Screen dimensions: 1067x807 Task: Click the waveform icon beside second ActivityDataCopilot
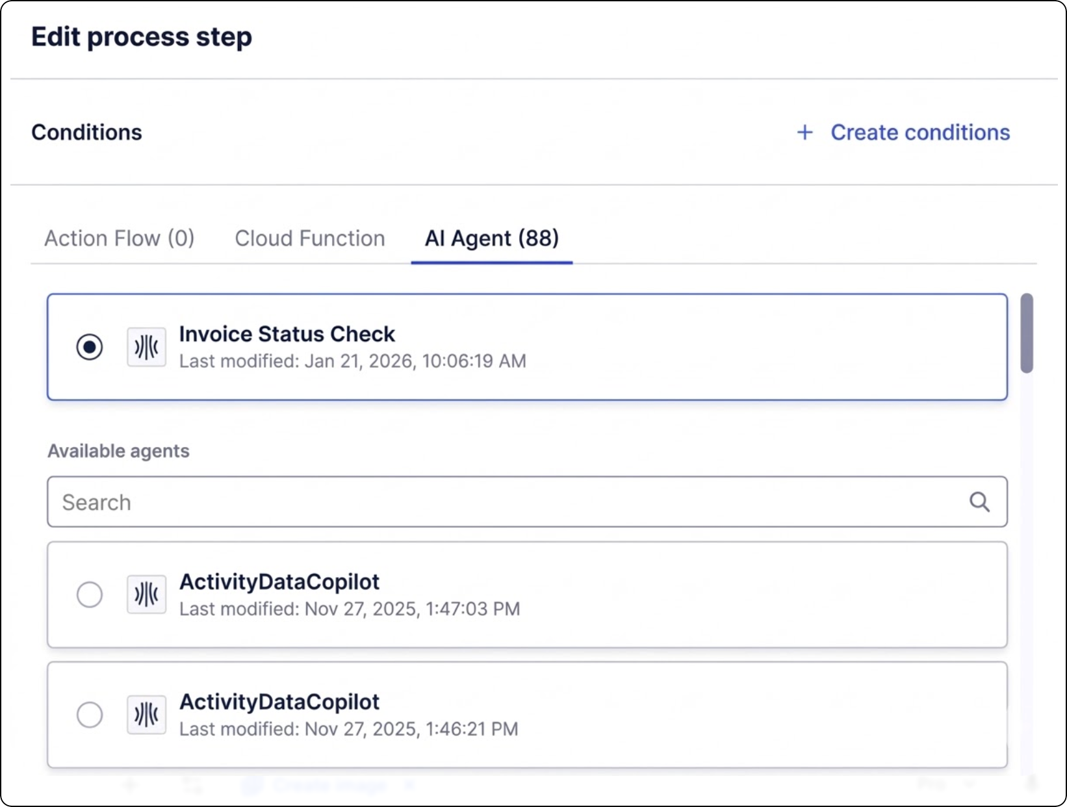coord(146,715)
